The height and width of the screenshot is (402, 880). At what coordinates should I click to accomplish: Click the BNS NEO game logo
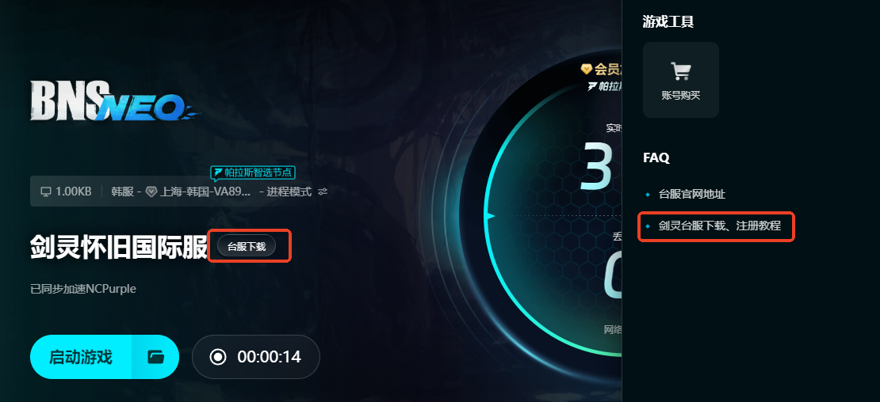coord(115,100)
